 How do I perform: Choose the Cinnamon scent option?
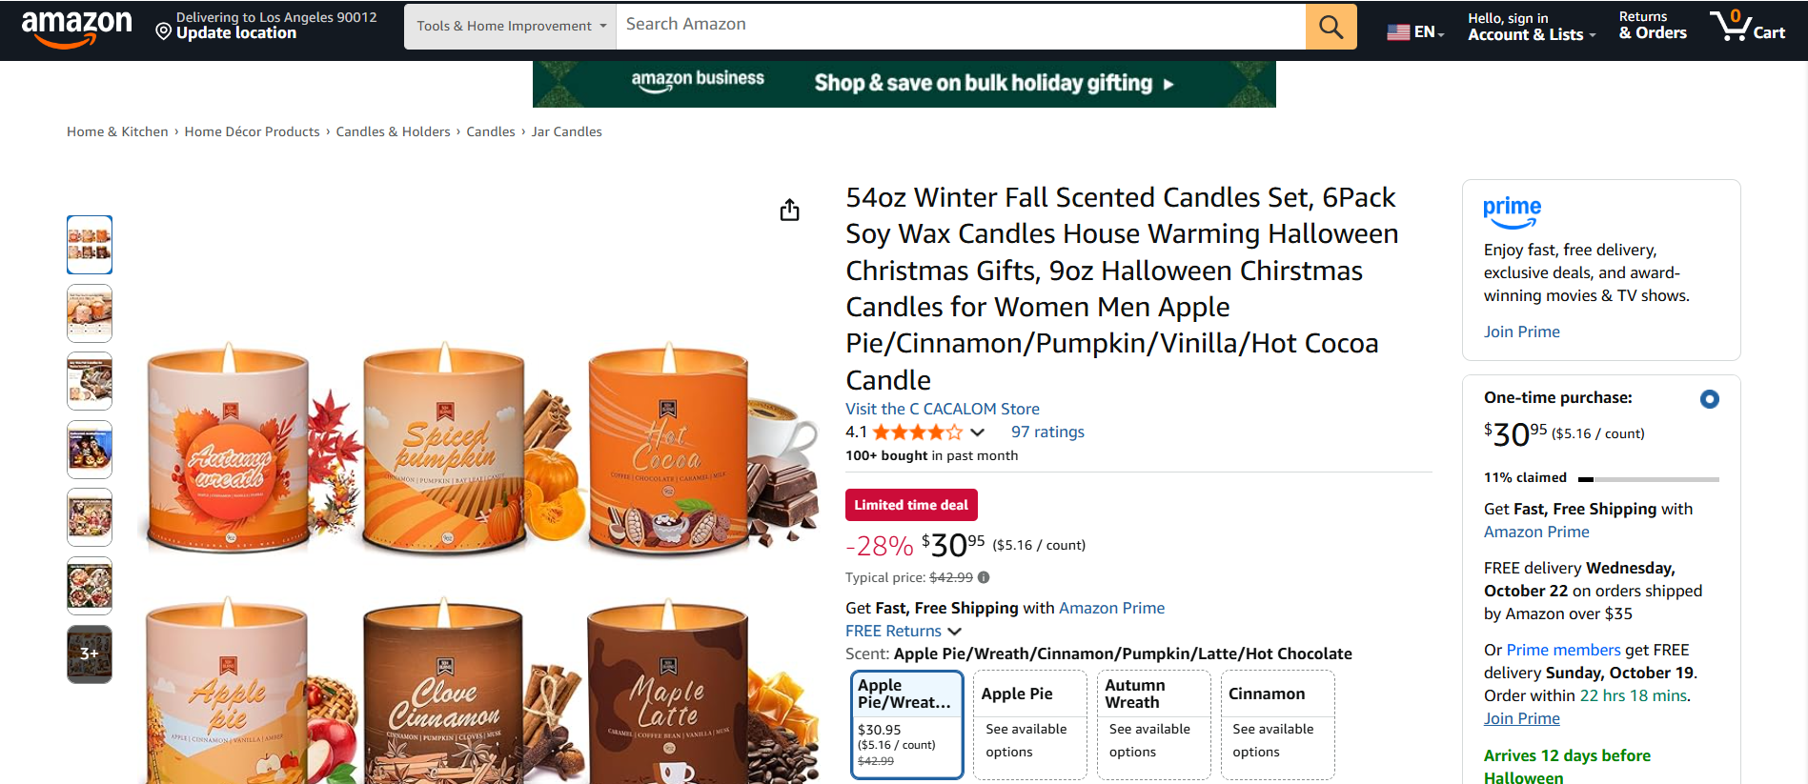1277,724
